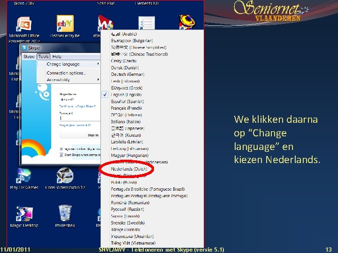The height and width of the screenshot is (253, 338).
Task: Select Deutsch (German) language
Action: (128, 74)
